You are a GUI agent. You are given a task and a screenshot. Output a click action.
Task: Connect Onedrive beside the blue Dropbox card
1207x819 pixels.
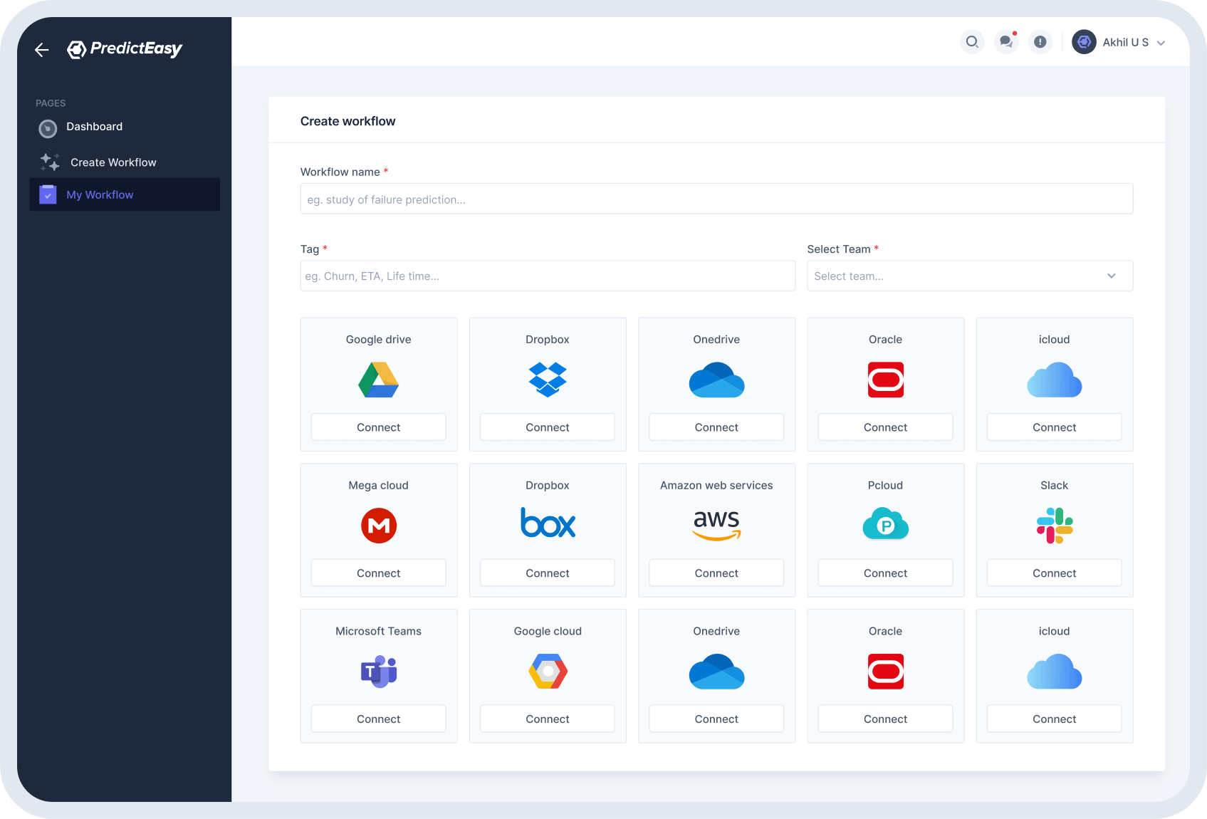[716, 427]
